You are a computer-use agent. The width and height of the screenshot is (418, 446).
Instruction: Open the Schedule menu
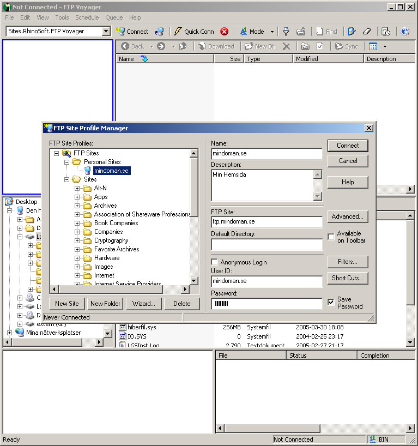(87, 17)
